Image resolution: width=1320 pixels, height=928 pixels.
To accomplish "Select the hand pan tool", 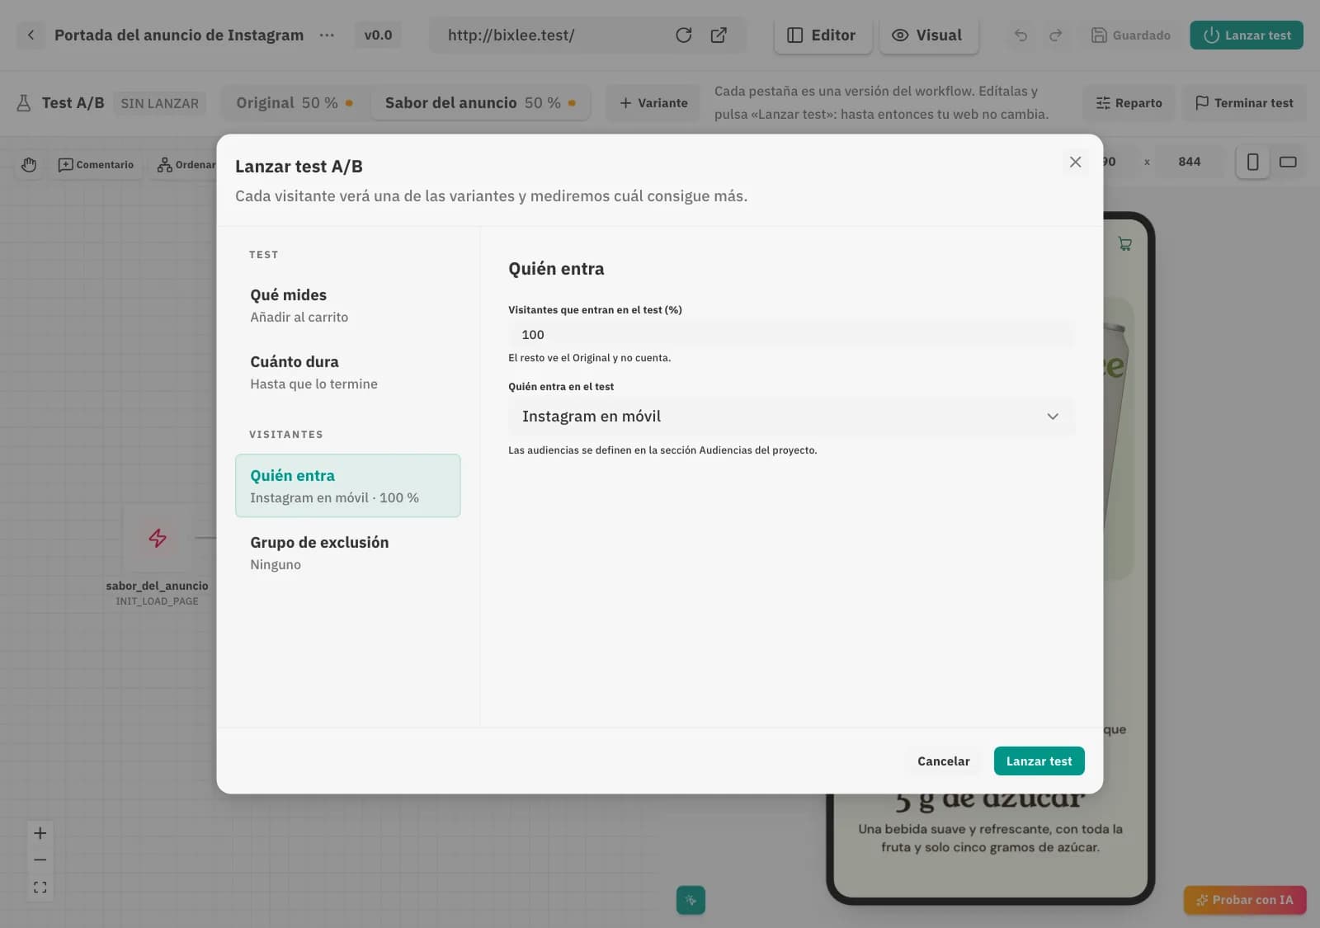I will click(29, 165).
